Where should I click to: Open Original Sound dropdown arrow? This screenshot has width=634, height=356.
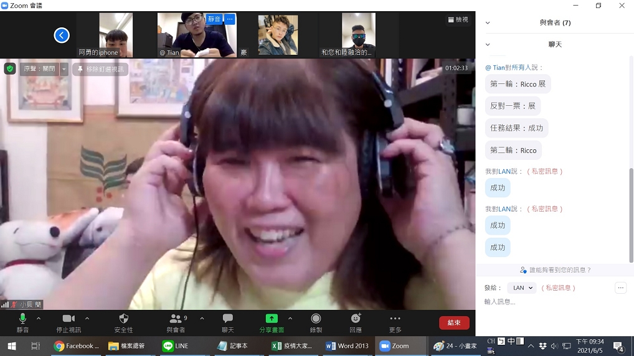click(64, 69)
